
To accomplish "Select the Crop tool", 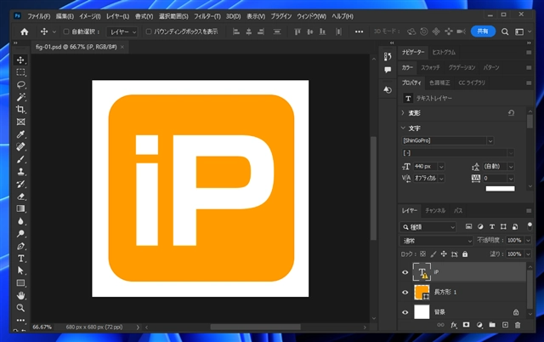I will click(x=21, y=110).
